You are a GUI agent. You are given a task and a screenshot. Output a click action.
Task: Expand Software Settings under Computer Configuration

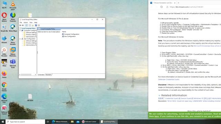tap(22, 33)
